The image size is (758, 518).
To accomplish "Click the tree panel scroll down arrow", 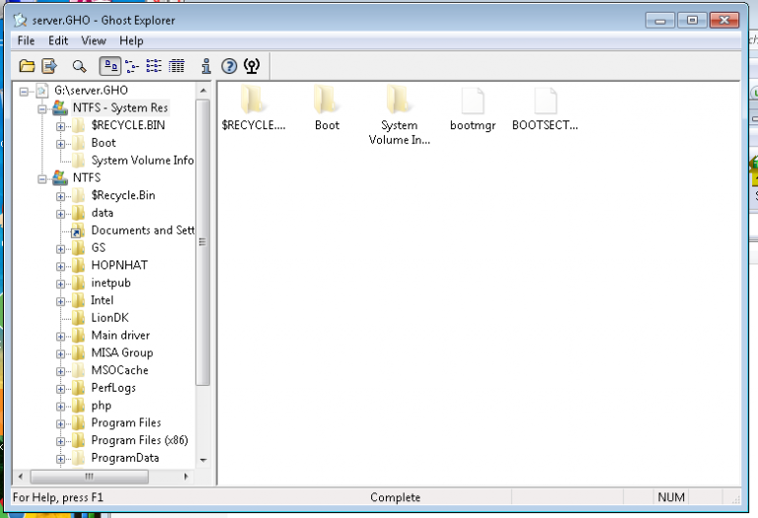I will pos(203,460).
